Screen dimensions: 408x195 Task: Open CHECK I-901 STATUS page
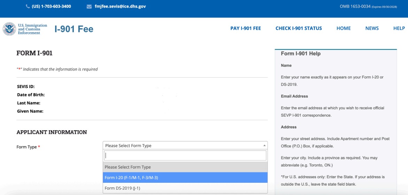[x=299, y=28]
